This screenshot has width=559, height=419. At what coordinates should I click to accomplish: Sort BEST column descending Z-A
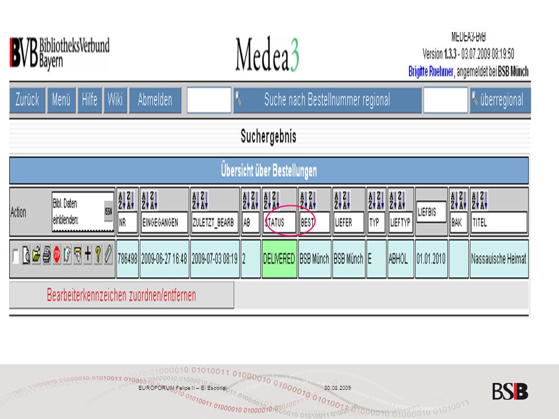coord(312,200)
